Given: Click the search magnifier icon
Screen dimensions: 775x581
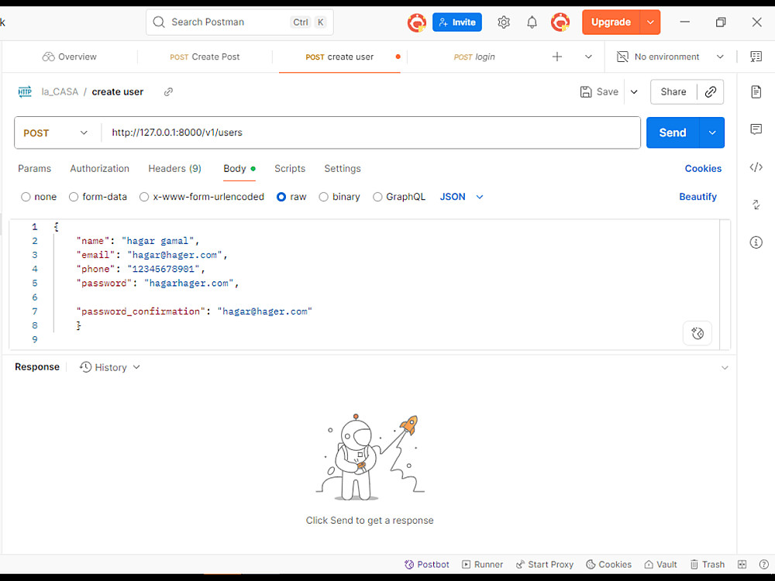Looking at the screenshot, I should (x=159, y=22).
